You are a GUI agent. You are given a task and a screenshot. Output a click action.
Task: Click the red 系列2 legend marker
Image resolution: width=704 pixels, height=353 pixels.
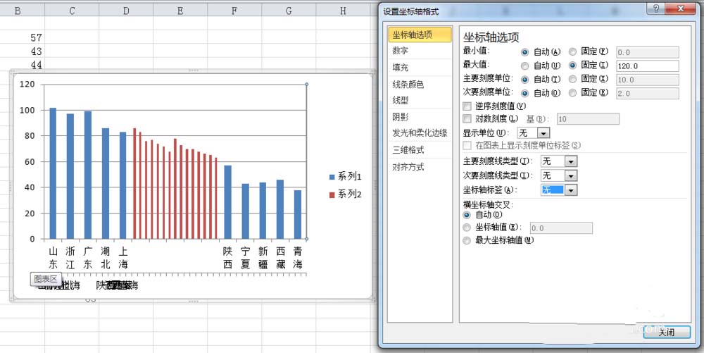332,194
